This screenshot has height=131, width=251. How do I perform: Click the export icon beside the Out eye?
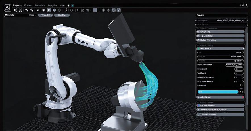242,92
